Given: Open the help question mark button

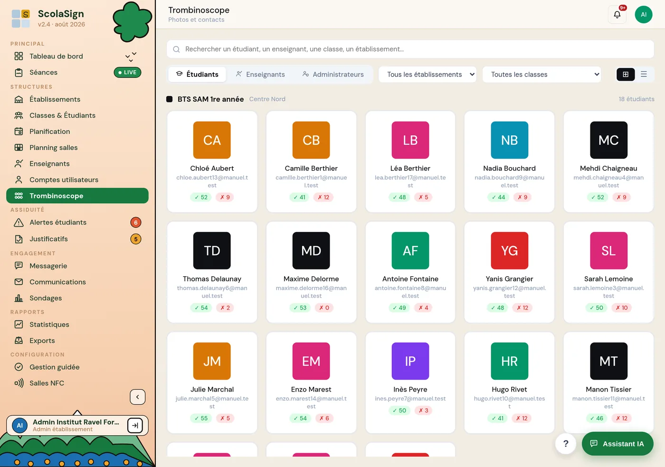Looking at the screenshot, I should click(566, 444).
